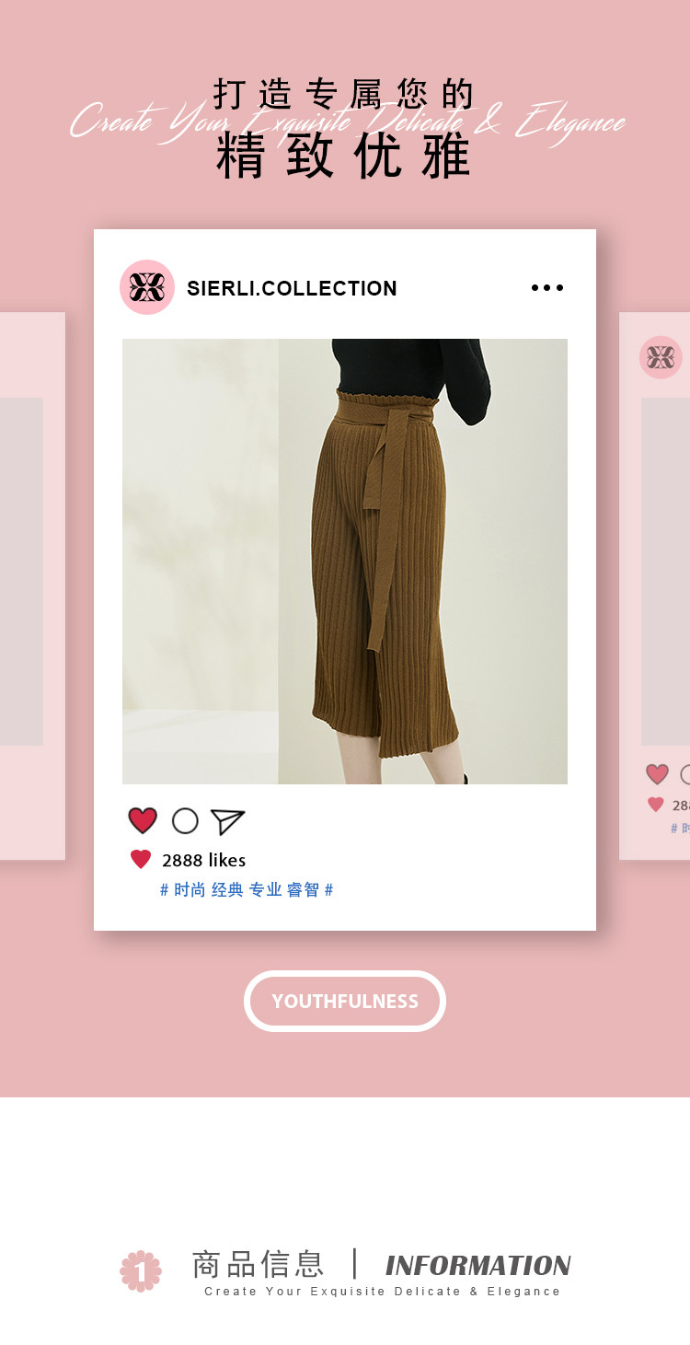Open the SIERLI.COLLECTION username link
Image resolution: width=690 pixels, height=1345 pixels.
(x=292, y=288)
